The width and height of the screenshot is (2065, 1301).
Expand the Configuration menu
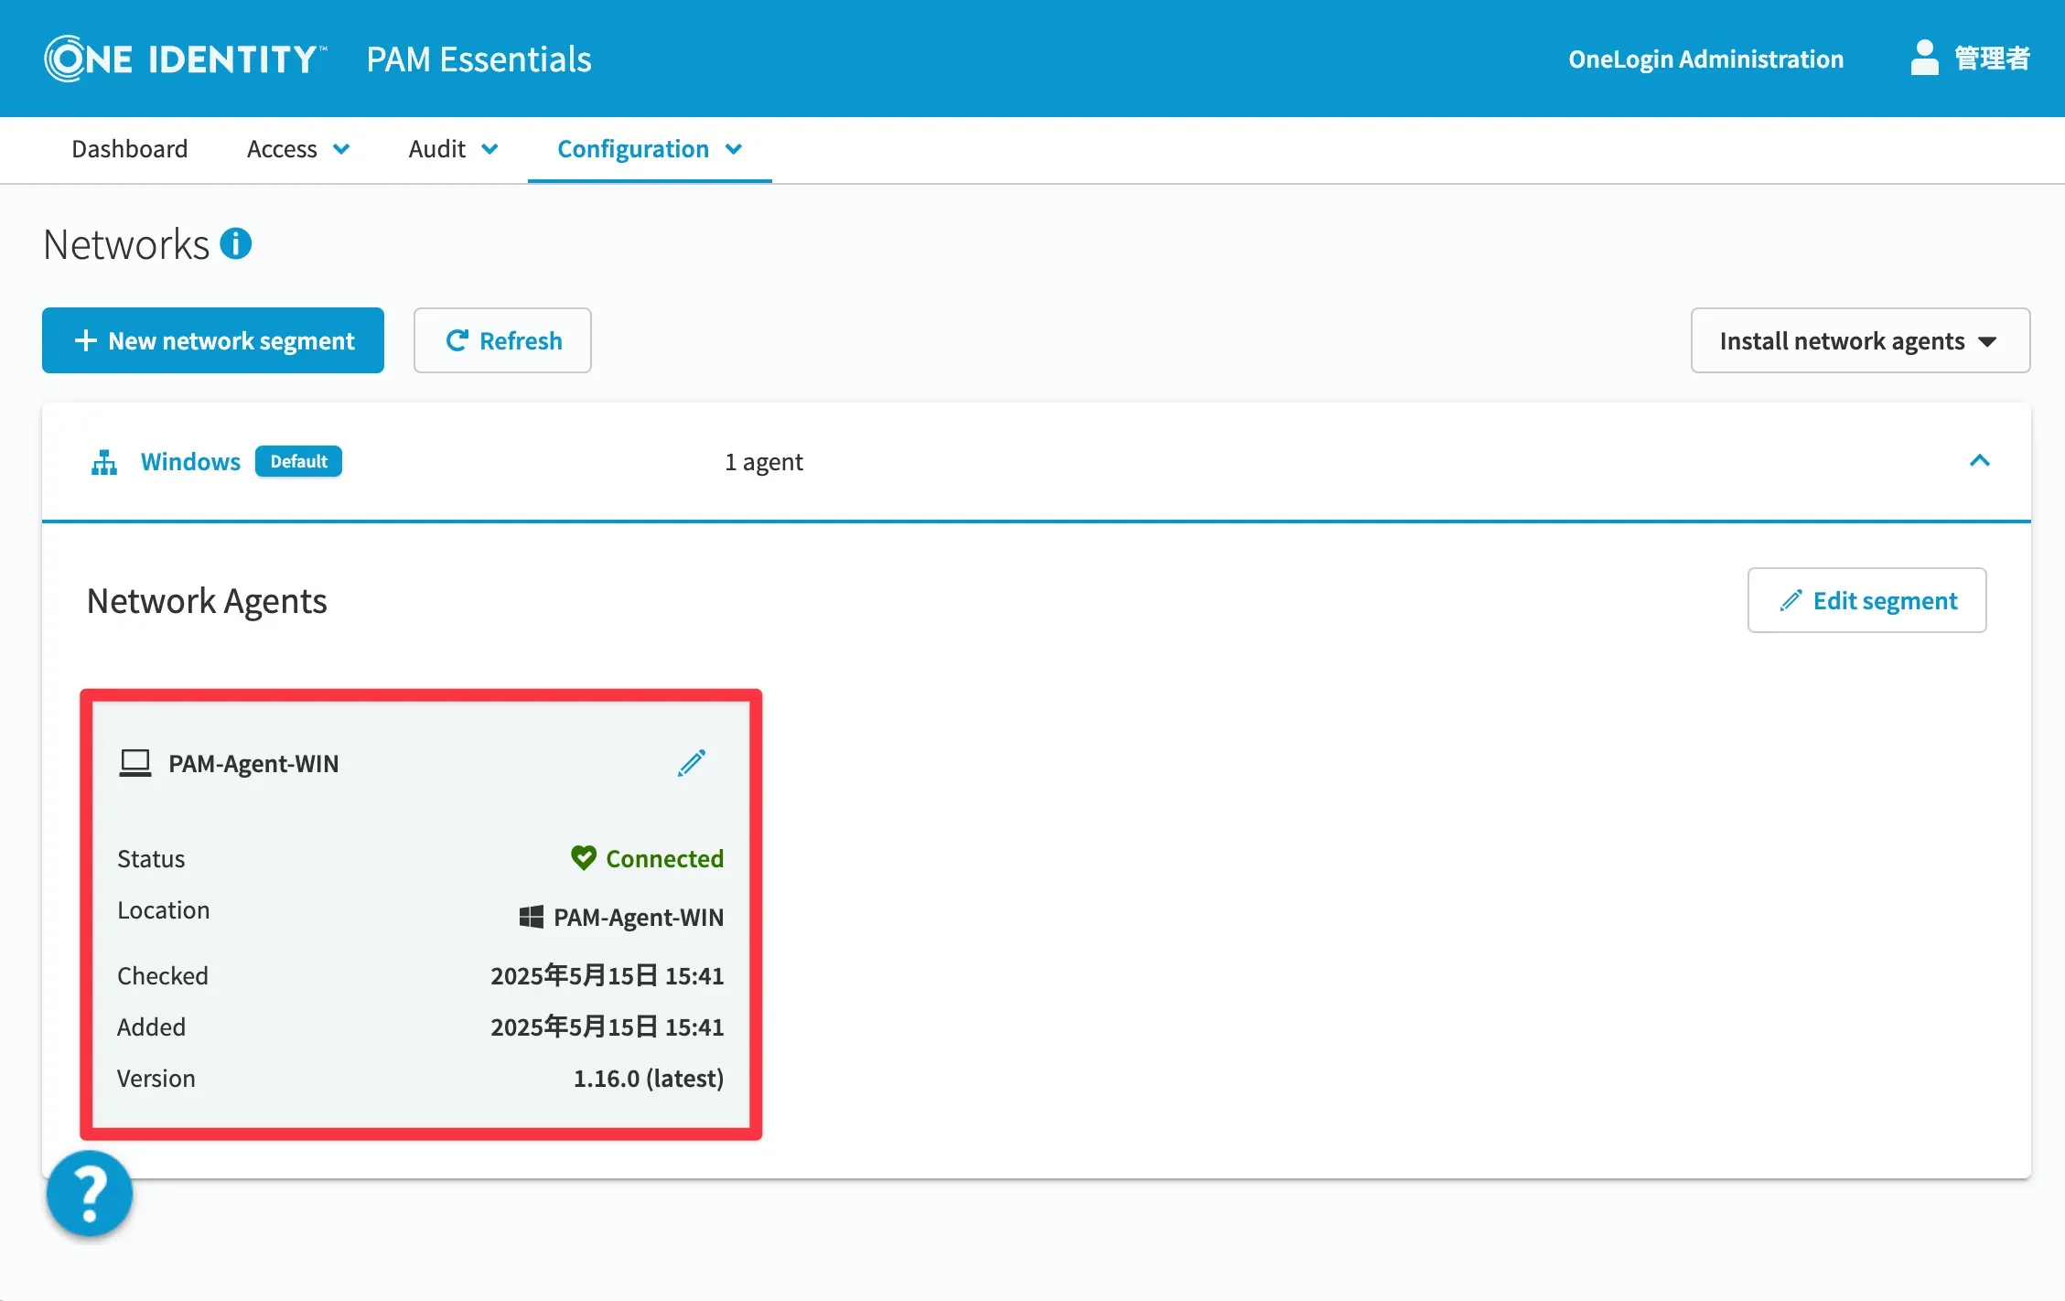point(649,149)
